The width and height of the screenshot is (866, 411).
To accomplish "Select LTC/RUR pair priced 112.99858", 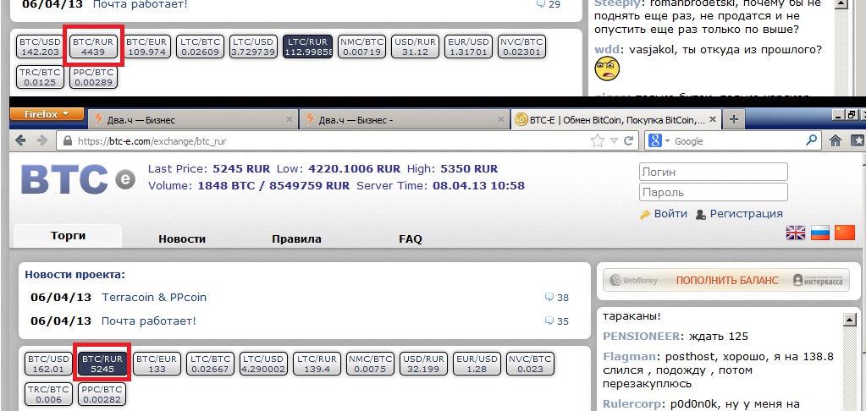I will pos(307,47).
